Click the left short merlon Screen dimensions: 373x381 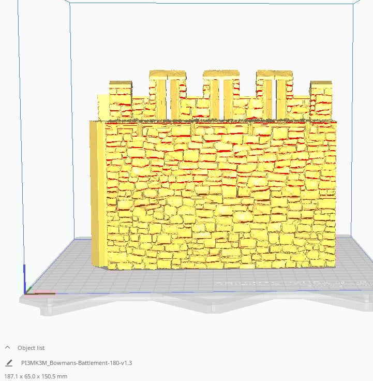121,100
